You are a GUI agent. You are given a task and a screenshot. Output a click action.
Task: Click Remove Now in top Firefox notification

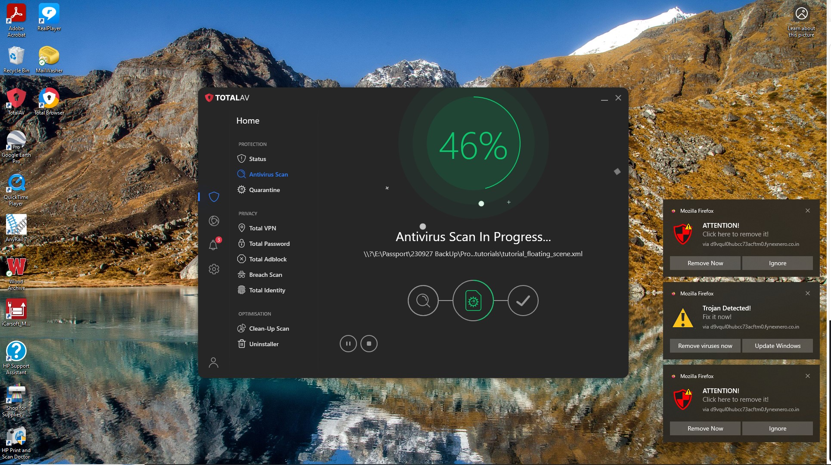(x=705, y=263)
